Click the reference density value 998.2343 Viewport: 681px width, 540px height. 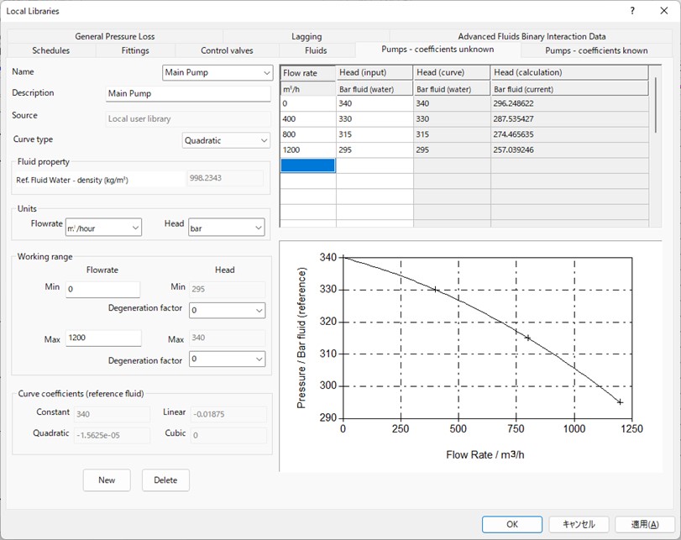(225, 178)
